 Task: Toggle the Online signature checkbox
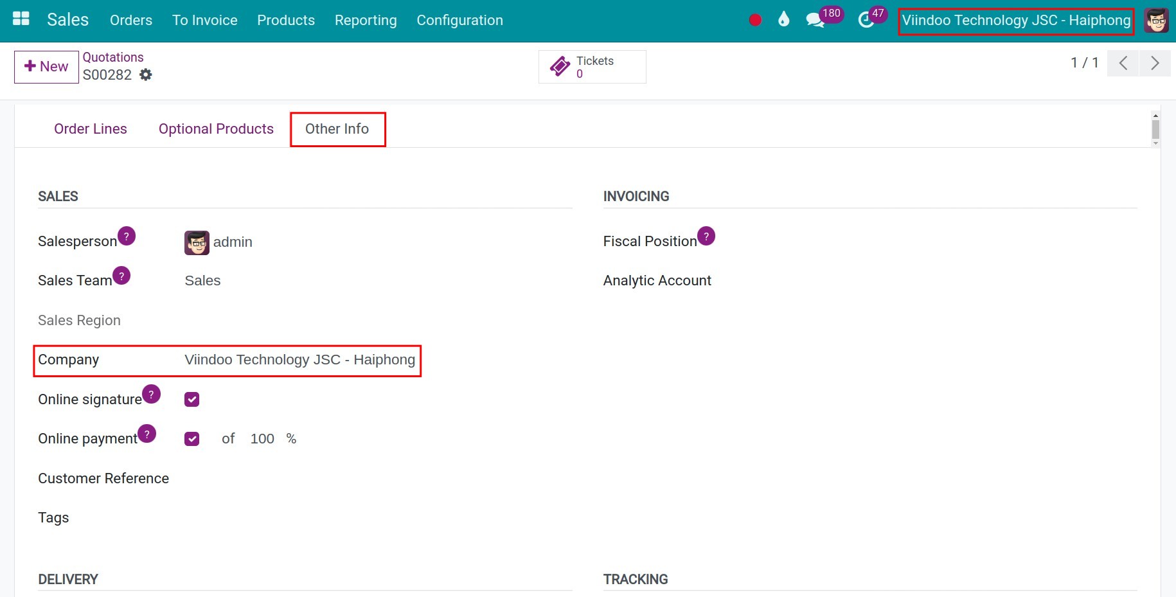tap(192, 399)
